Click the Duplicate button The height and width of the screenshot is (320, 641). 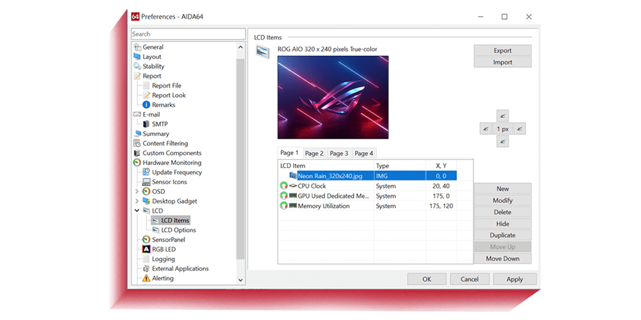503,236
